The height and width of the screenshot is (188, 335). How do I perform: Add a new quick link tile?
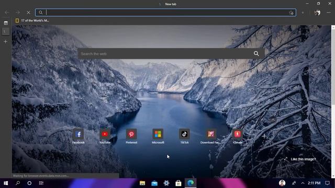264,136
